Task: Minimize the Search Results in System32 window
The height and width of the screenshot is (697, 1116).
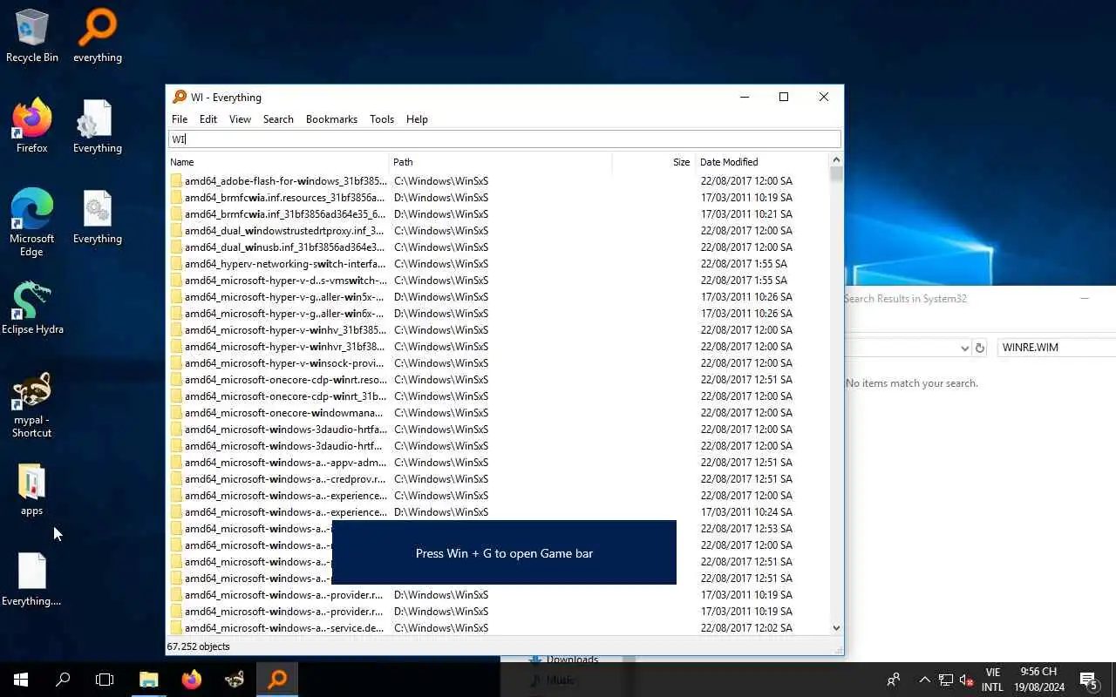Action: (1085, 299)
